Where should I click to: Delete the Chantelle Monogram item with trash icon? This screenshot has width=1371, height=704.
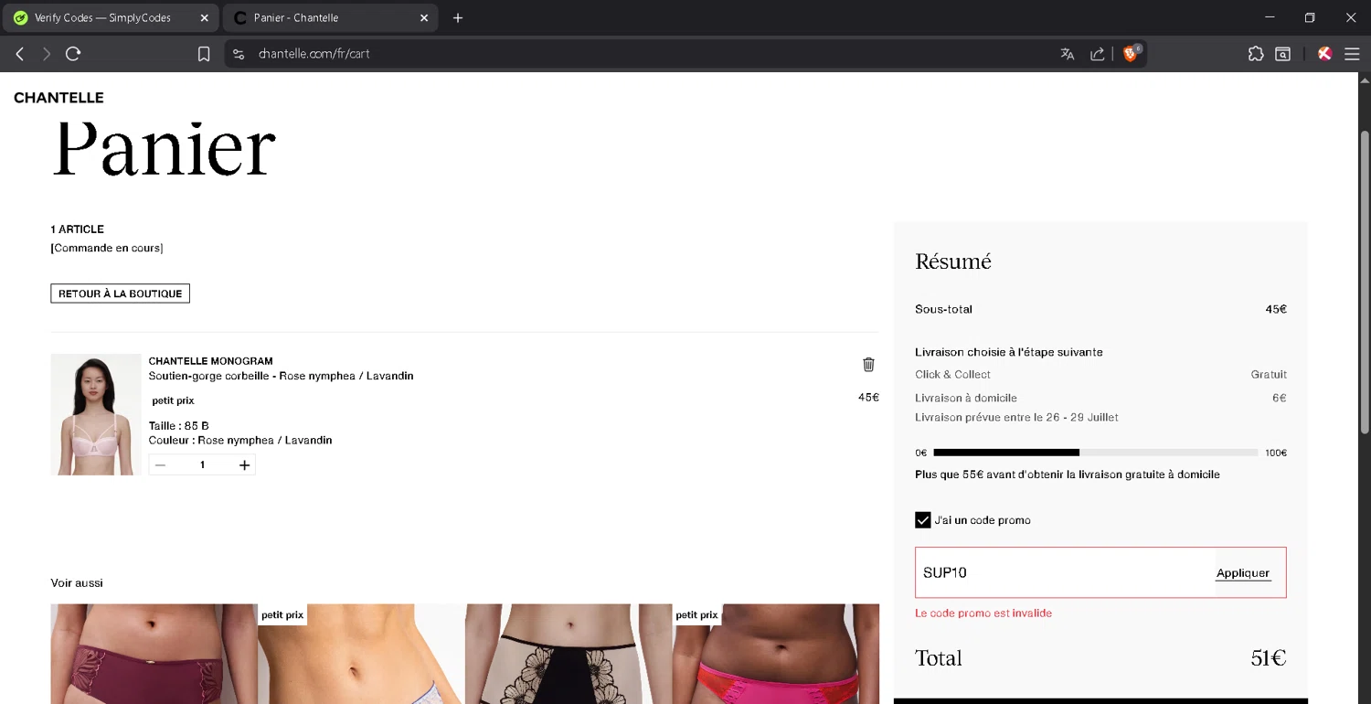coord(868,365)
